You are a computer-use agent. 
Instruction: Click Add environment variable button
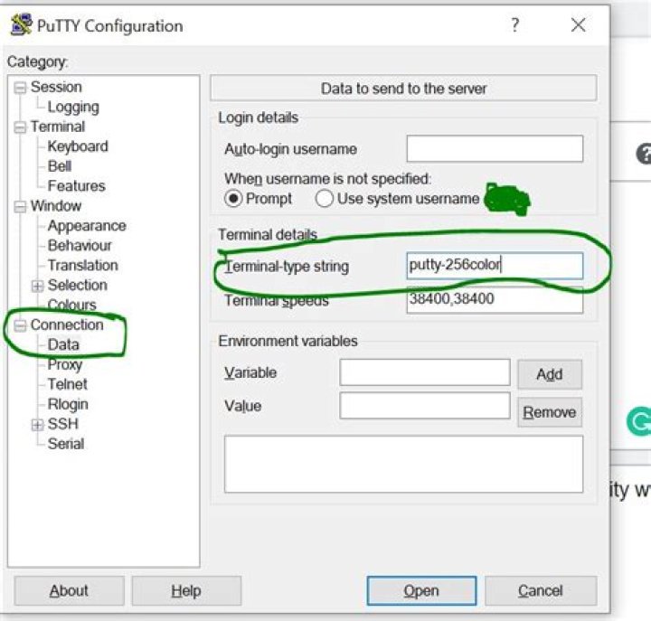(x=550, y=374)
